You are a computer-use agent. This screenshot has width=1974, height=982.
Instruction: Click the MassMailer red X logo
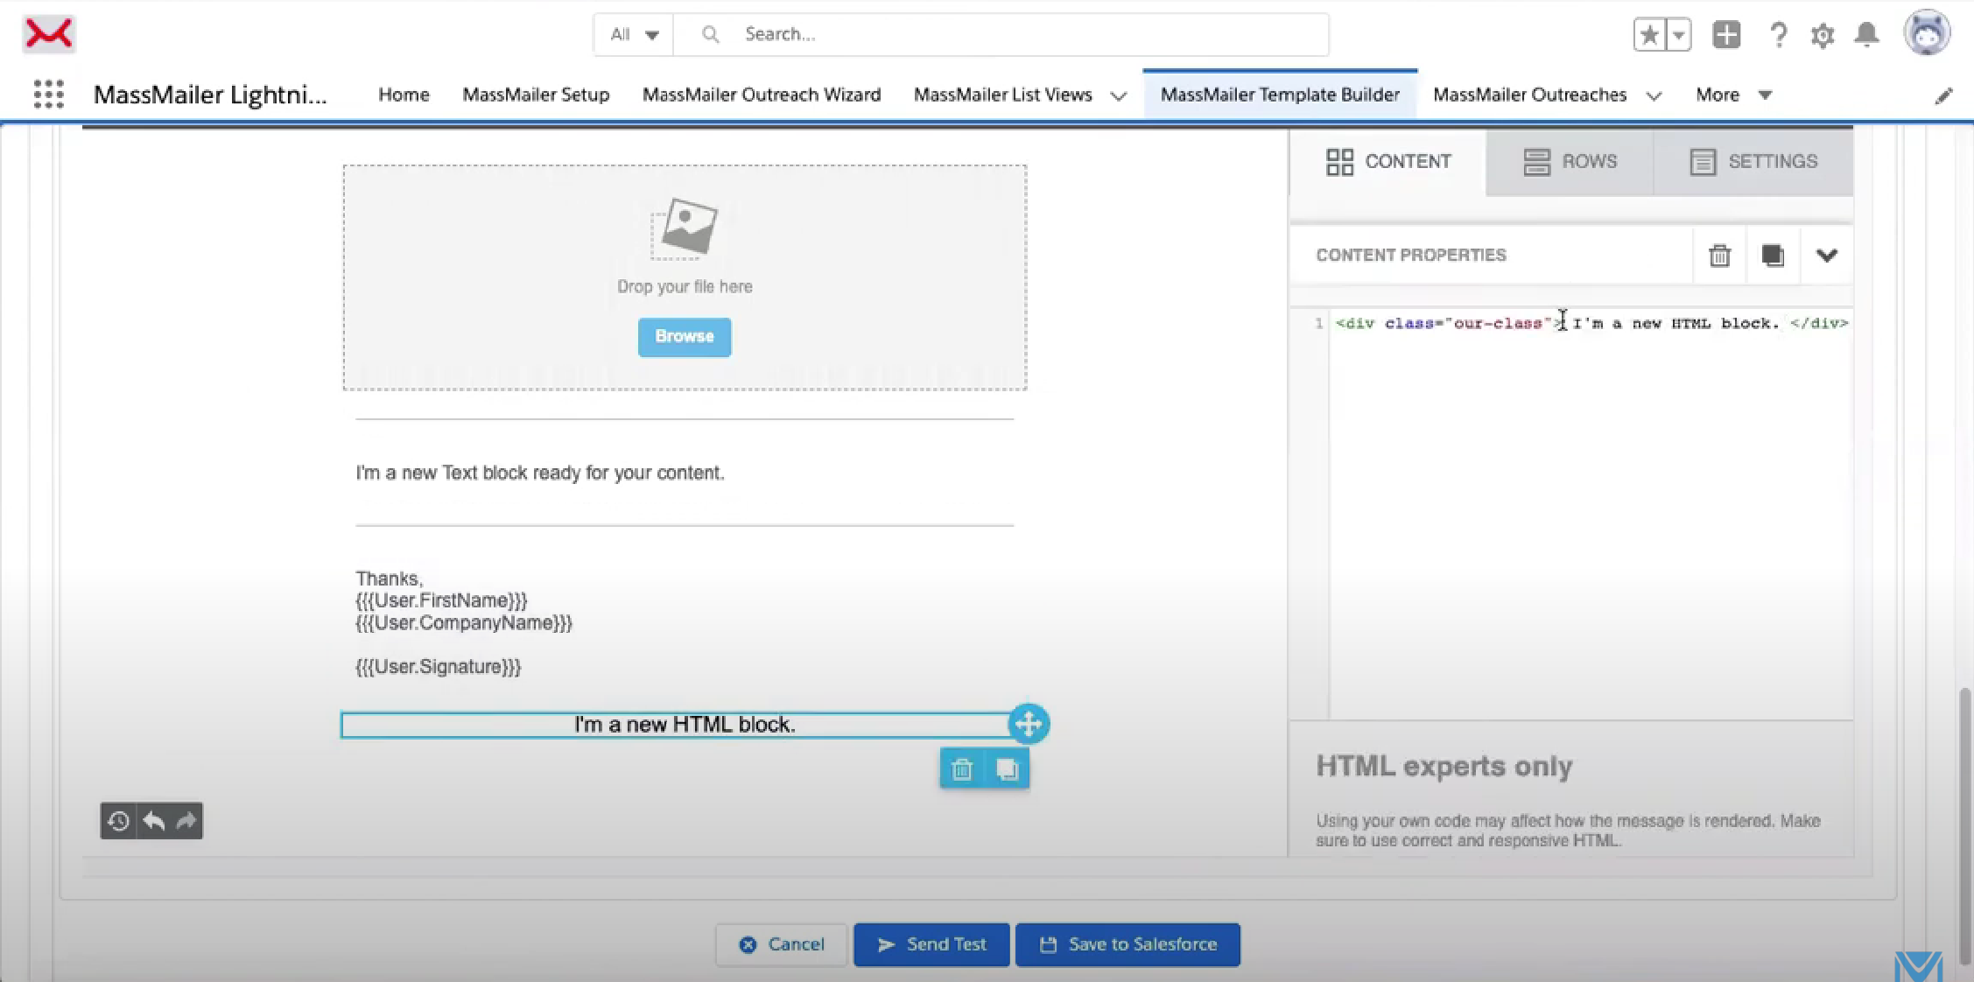coord(48,34)
